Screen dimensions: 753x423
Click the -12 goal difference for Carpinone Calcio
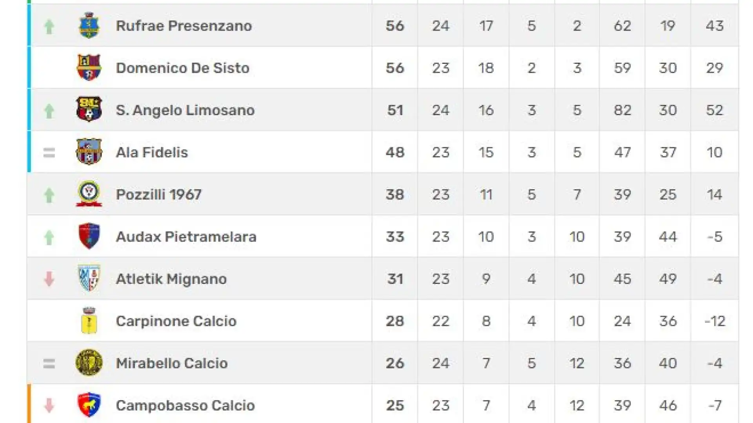point(715,321)
